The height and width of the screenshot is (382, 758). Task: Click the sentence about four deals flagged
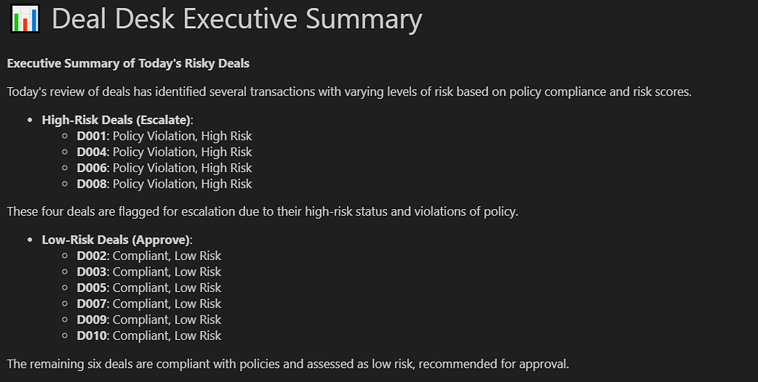263,212
